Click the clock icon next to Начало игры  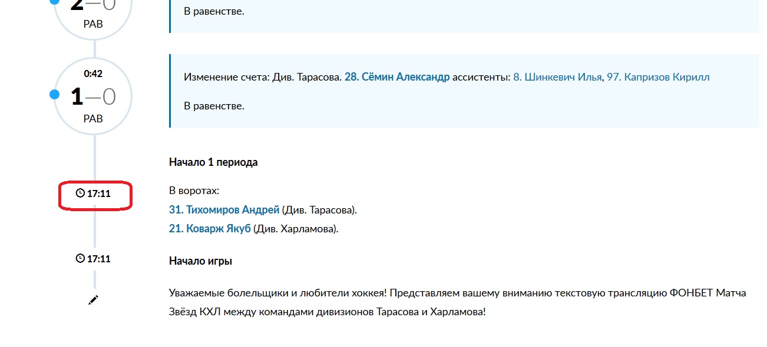[x=80, y=258]
